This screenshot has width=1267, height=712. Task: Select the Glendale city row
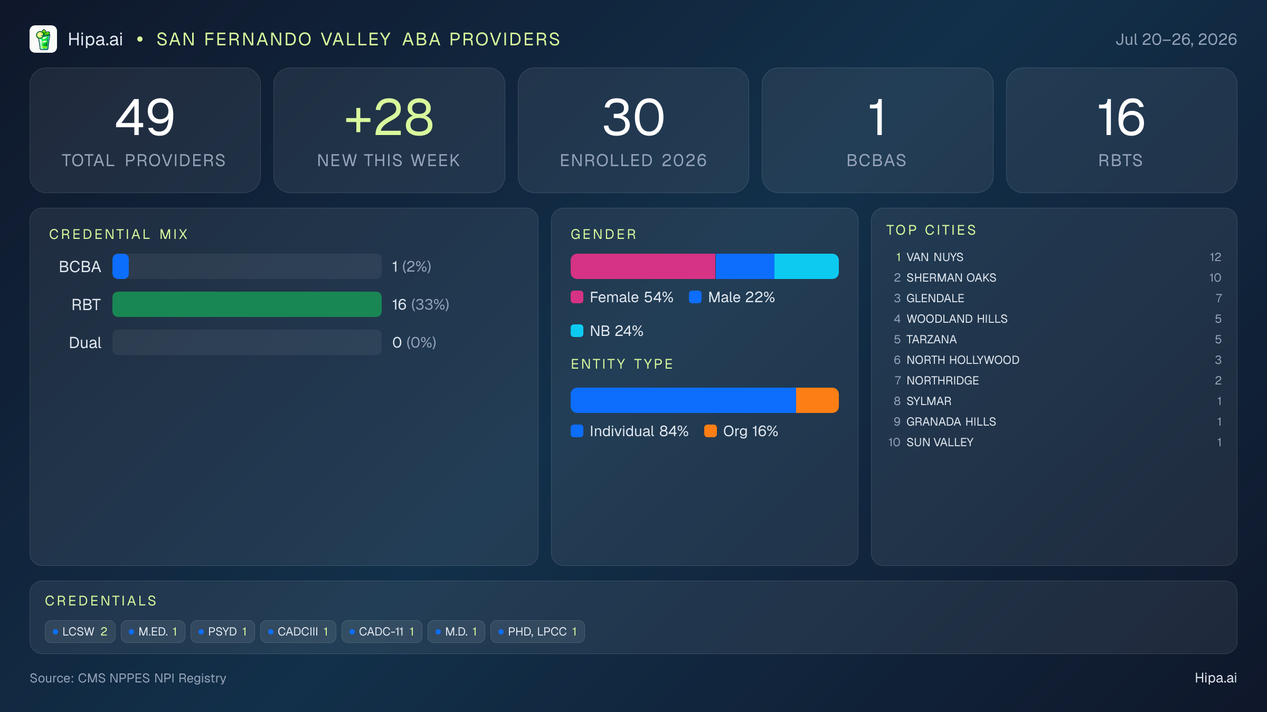pos(1054,298)
